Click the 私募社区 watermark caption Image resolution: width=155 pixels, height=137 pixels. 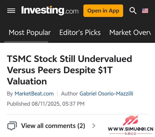[130, 134]
